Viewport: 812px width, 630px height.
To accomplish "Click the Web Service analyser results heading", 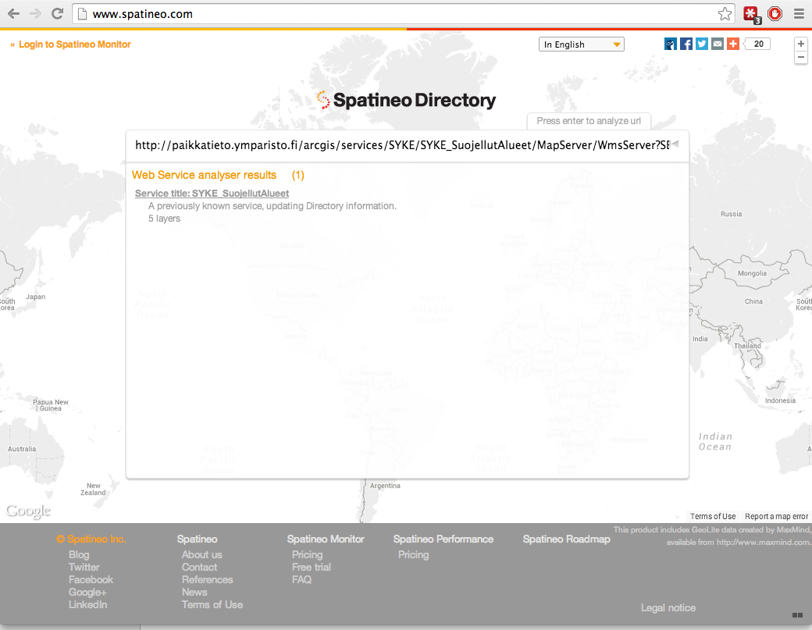I will pos(204,175).
